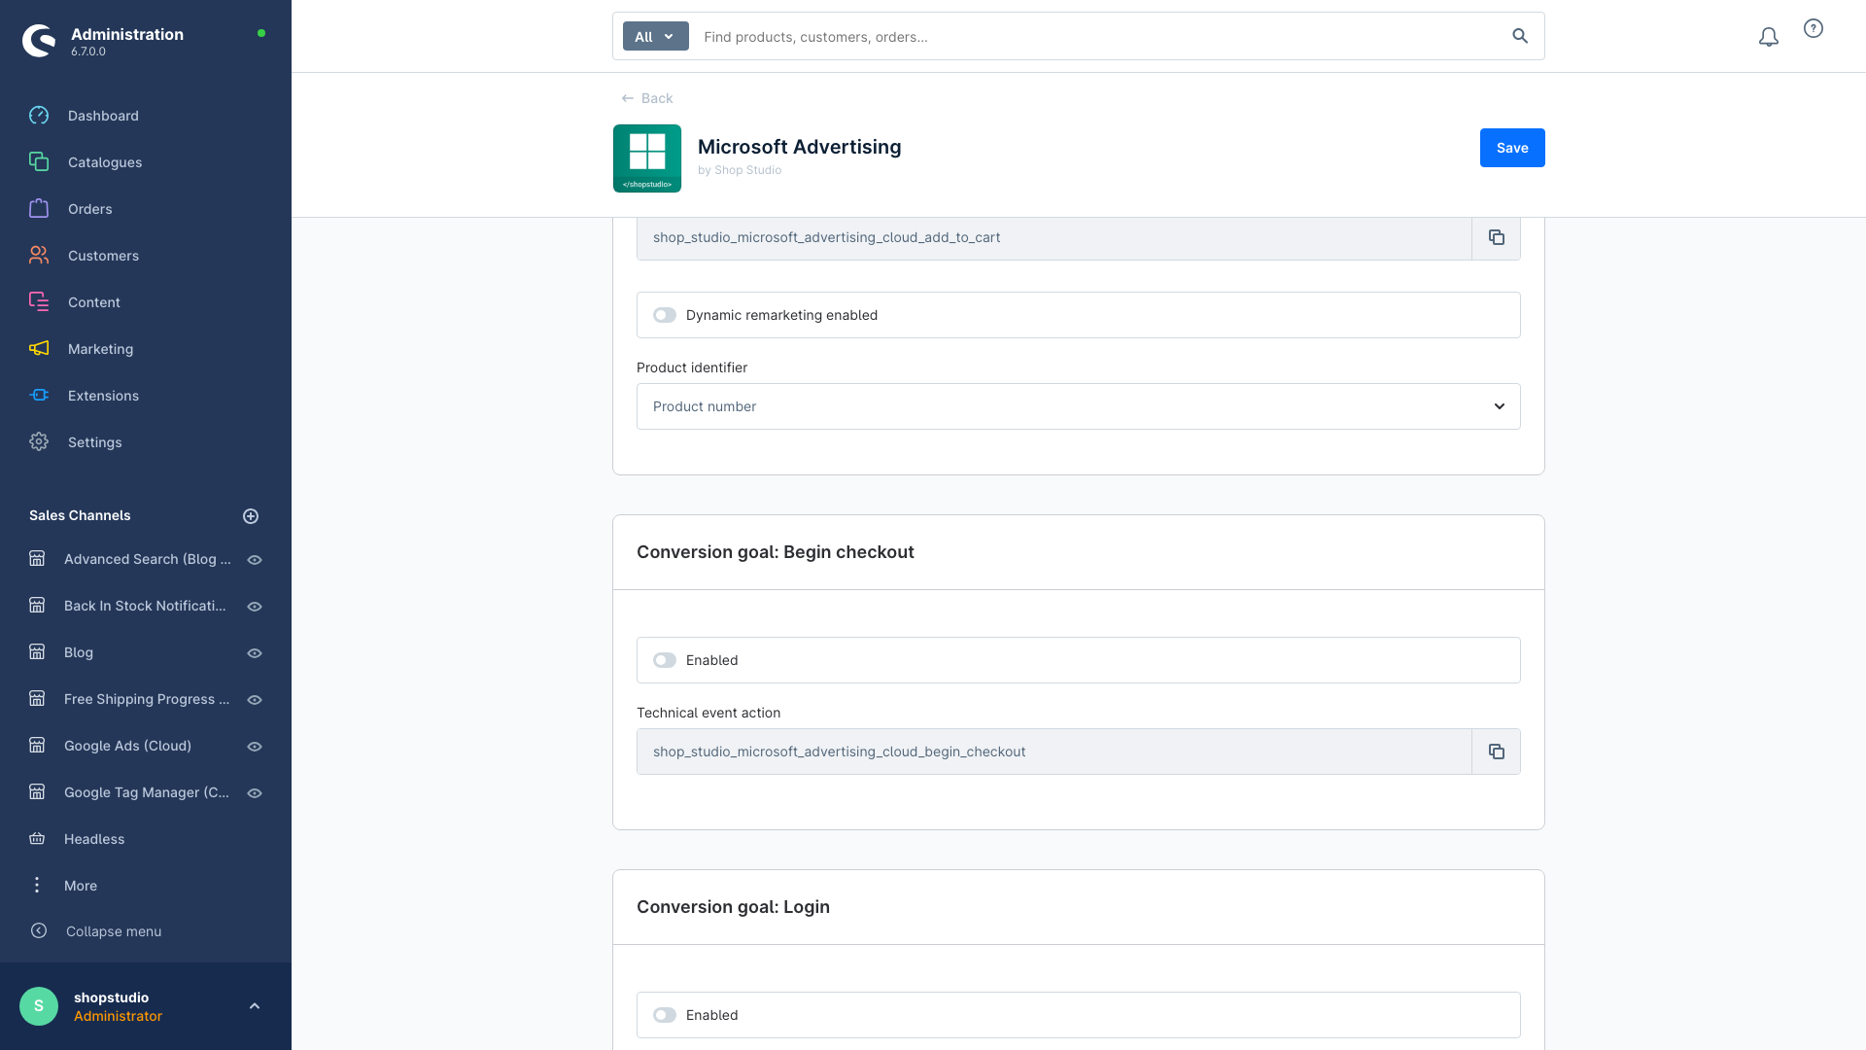Open notifications bell icon
The width and height of the screenshot is (1866, 1050).
(x=1769, y=37)
